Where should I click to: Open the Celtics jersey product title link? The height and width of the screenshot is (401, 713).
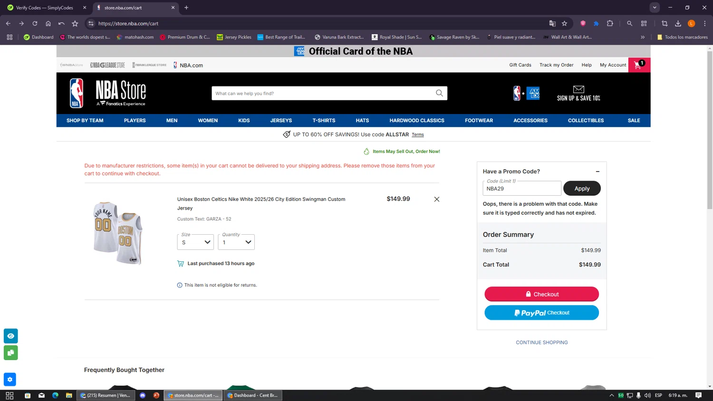tap(261, 203)
